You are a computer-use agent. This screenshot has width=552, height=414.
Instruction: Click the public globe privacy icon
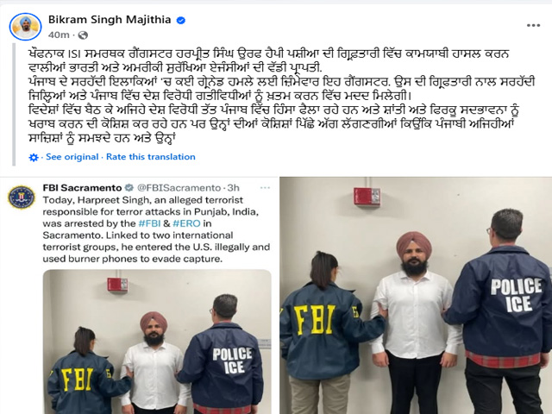pyautogui.click(x=83, y=35)
